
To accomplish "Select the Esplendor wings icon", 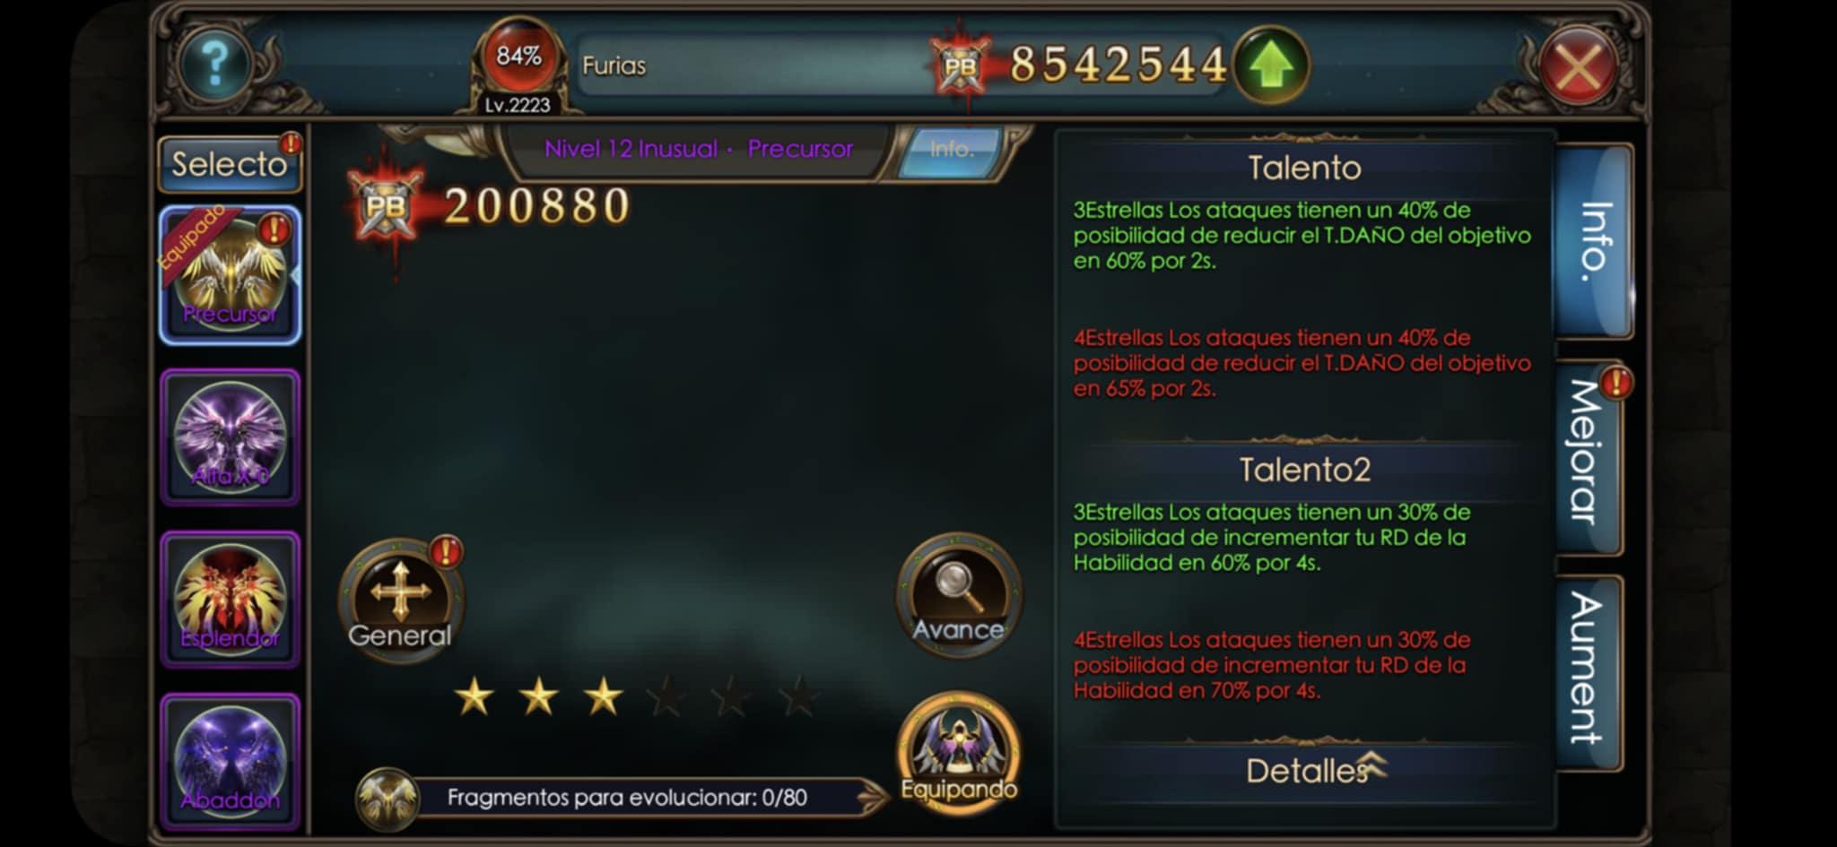I will click(231, 599).
